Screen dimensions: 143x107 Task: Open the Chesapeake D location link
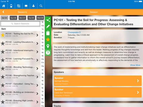tap(74, 32)
